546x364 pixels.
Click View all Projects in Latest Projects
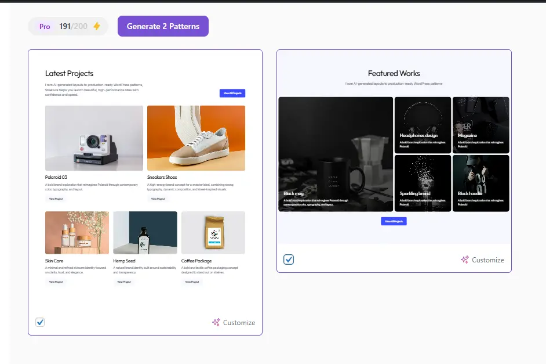(232, 93)
